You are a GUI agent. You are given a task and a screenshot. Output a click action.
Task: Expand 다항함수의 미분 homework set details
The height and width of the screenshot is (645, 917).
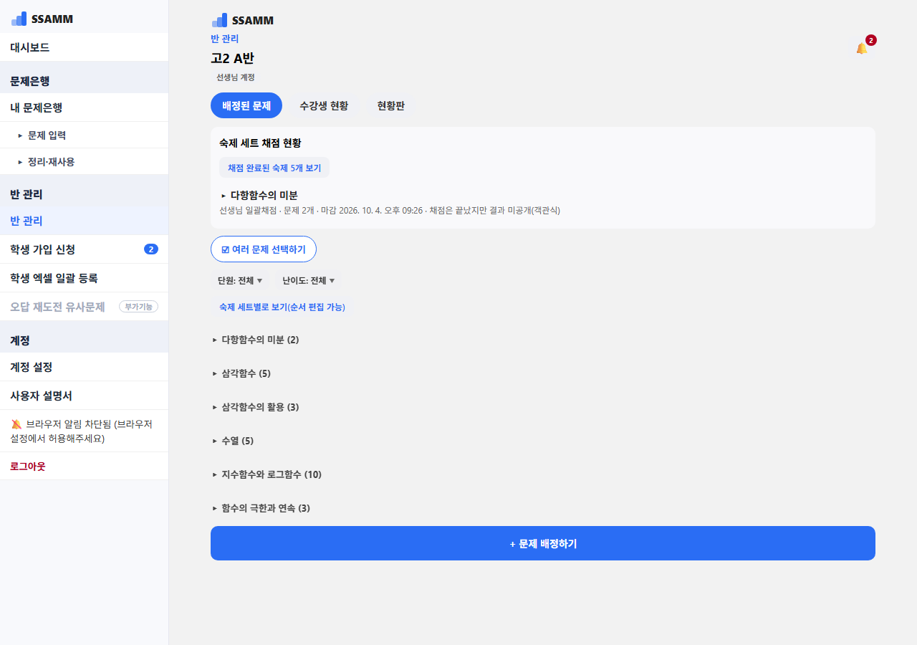259,195
